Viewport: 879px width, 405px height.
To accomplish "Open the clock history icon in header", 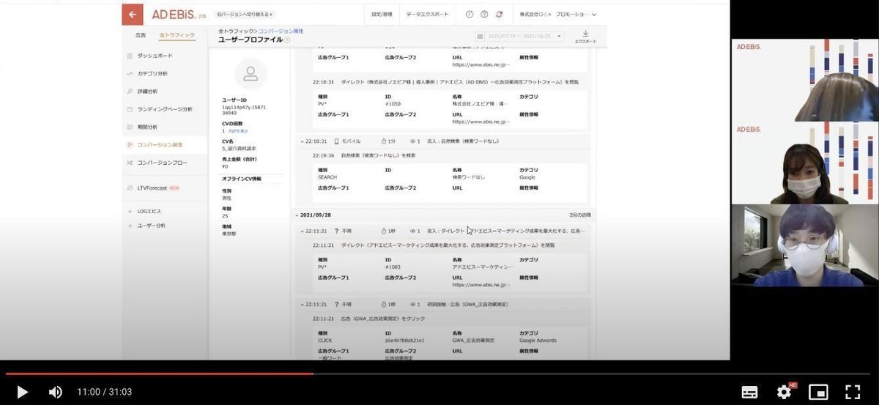I will point(470,14).
